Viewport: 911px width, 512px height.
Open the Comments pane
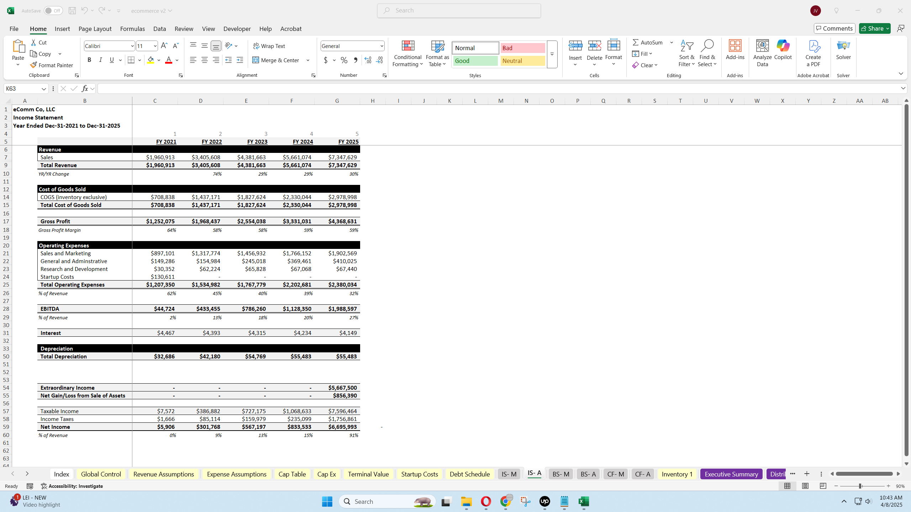834,28
